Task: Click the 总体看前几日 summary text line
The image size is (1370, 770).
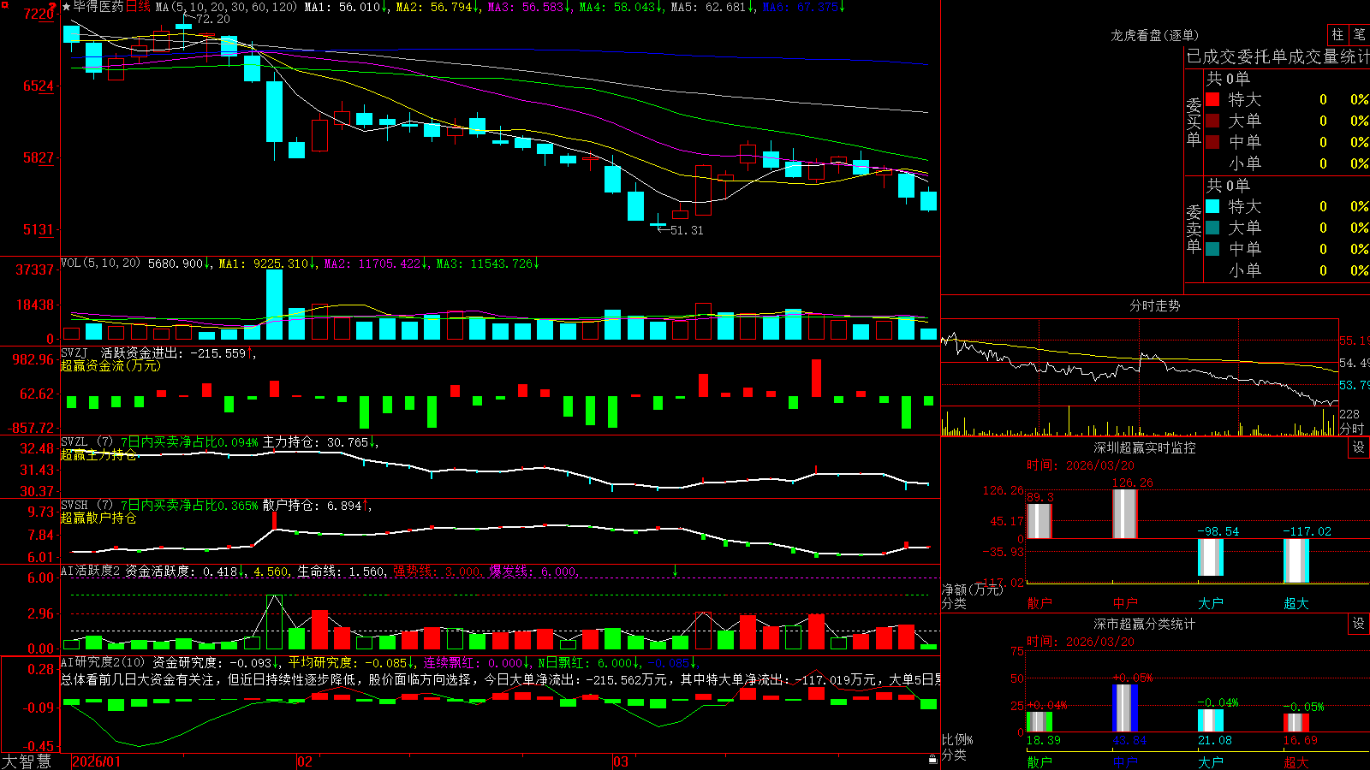Action: pyautogui.click(x=500, y=679)
